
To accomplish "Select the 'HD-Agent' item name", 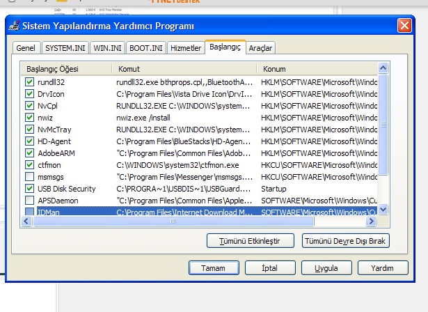I will (54, 141).
